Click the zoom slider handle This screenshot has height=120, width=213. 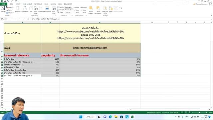(199, 112)
